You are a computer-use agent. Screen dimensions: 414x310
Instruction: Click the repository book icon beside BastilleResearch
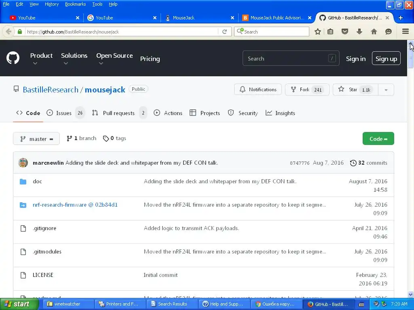(16, 89)
